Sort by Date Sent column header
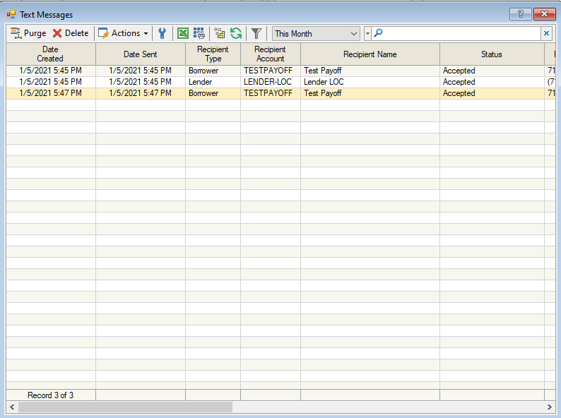The width and height of the screenshot is (561, 418). tap(140, 54)
